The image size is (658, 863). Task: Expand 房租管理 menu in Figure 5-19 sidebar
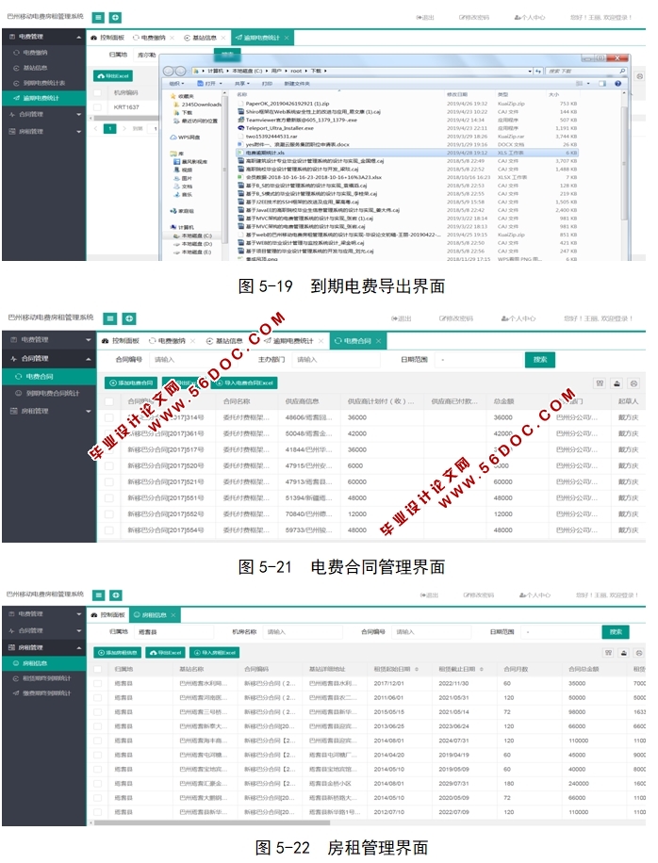click(x=44, y=132)
